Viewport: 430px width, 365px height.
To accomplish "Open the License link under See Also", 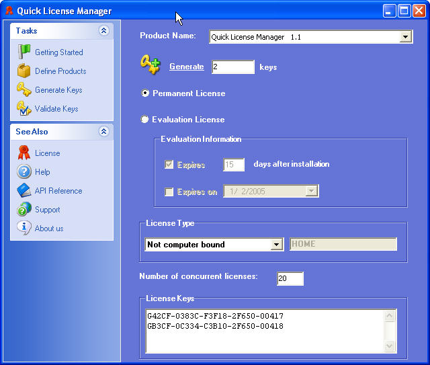I will click(48, 153).
